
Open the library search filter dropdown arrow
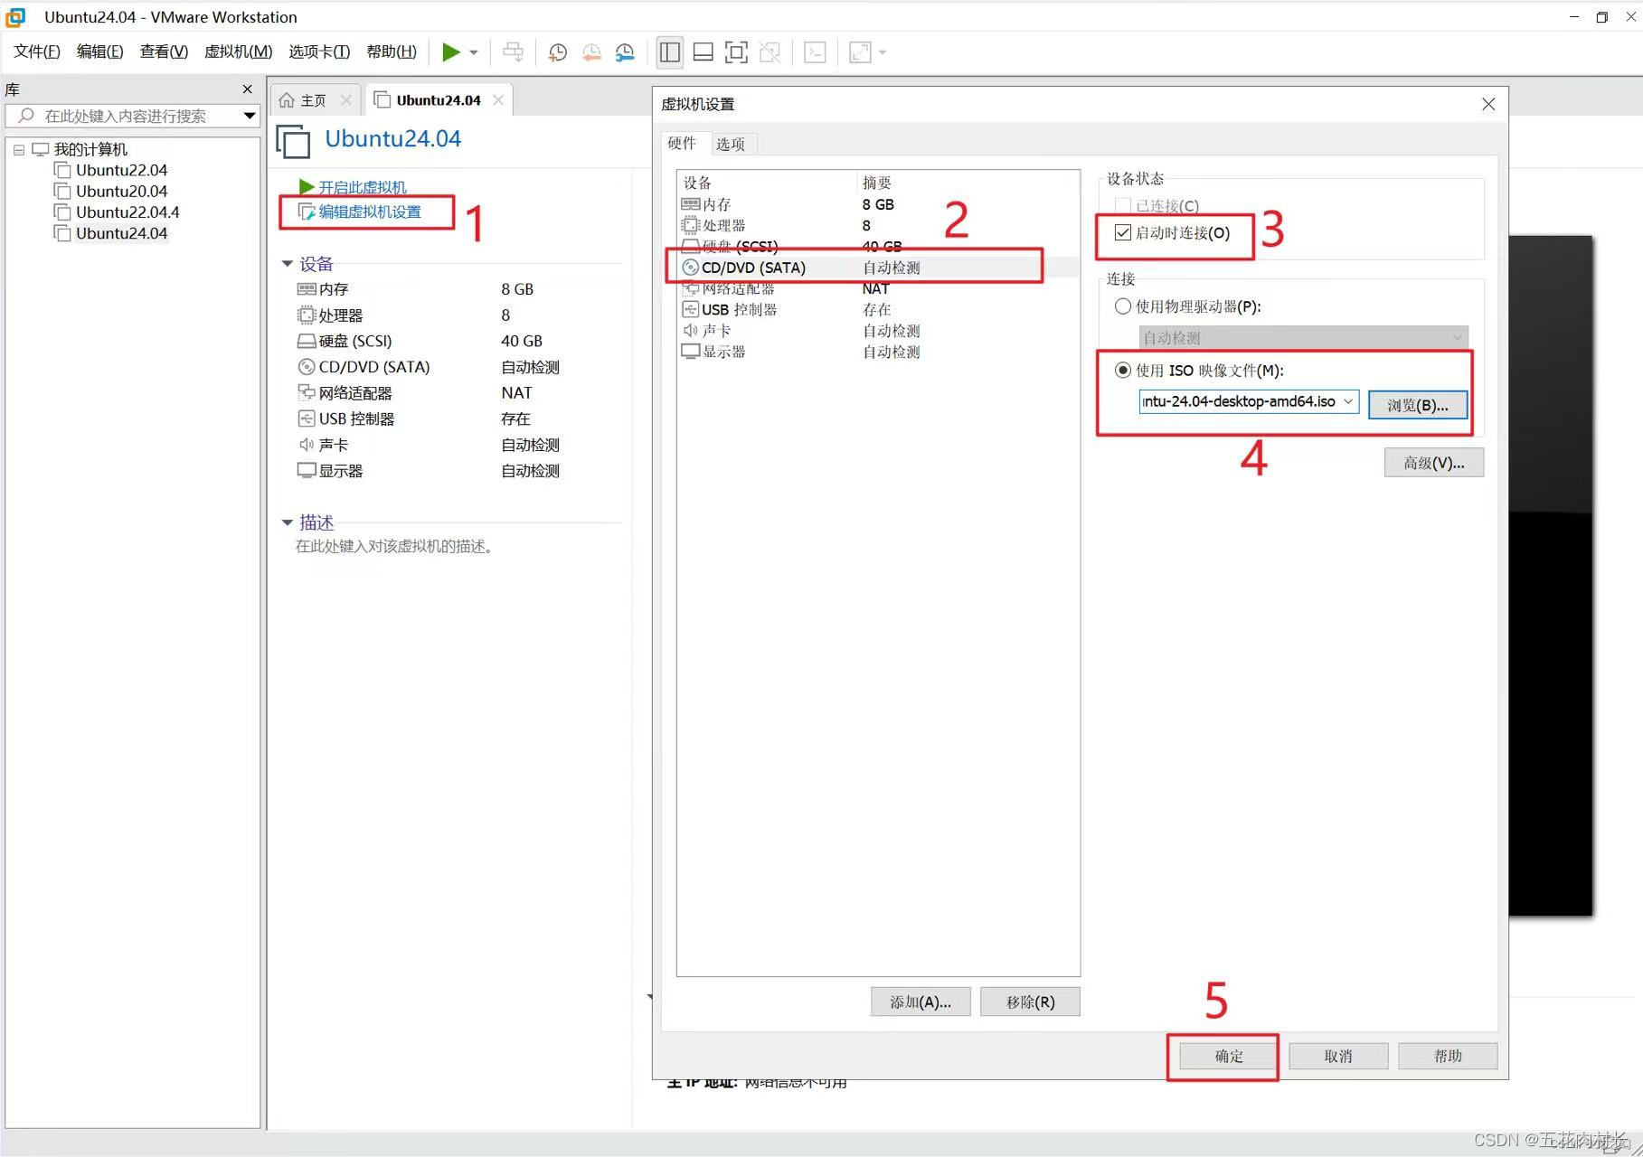pyautogui.click(x=250, y=116)
